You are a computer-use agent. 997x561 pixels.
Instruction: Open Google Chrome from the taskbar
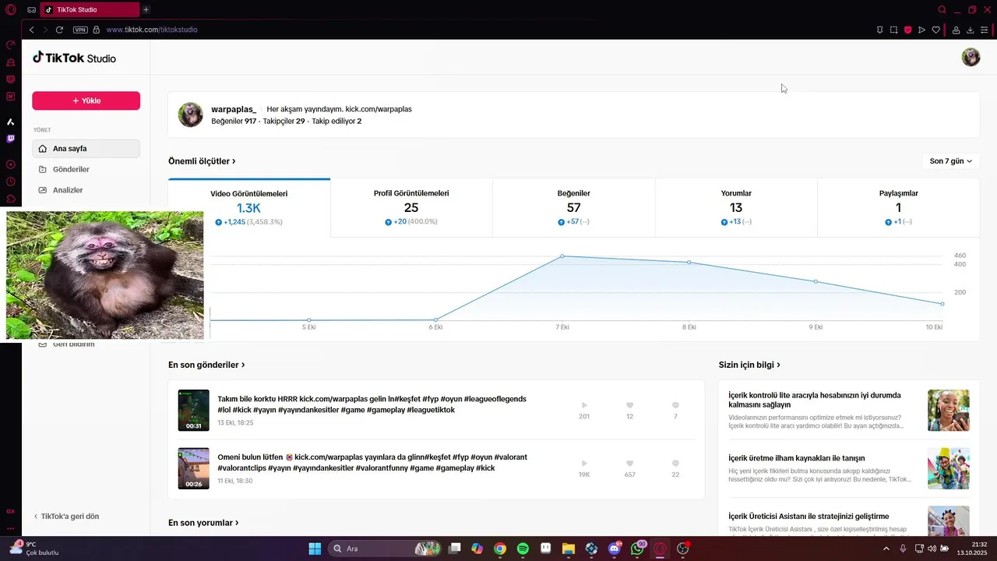500,549
